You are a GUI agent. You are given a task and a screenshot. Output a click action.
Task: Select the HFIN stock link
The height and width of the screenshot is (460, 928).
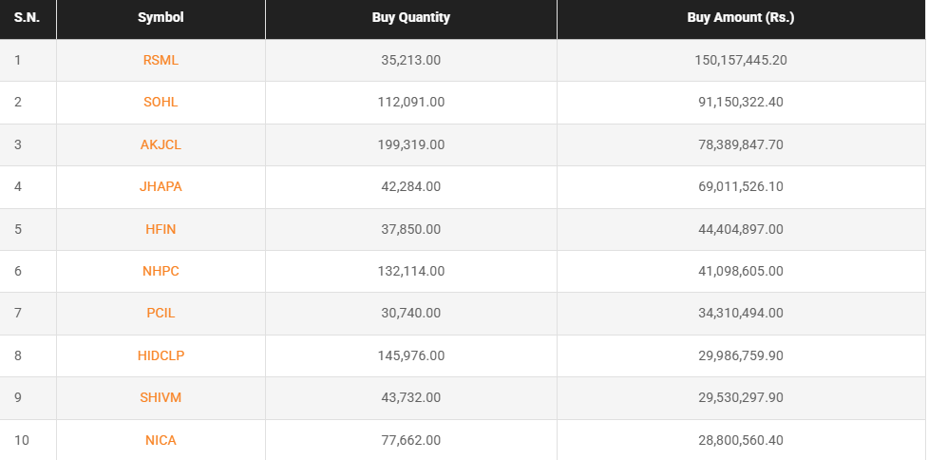tap(161, 229)
